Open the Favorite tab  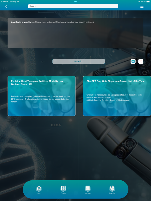tap(63, 189)
